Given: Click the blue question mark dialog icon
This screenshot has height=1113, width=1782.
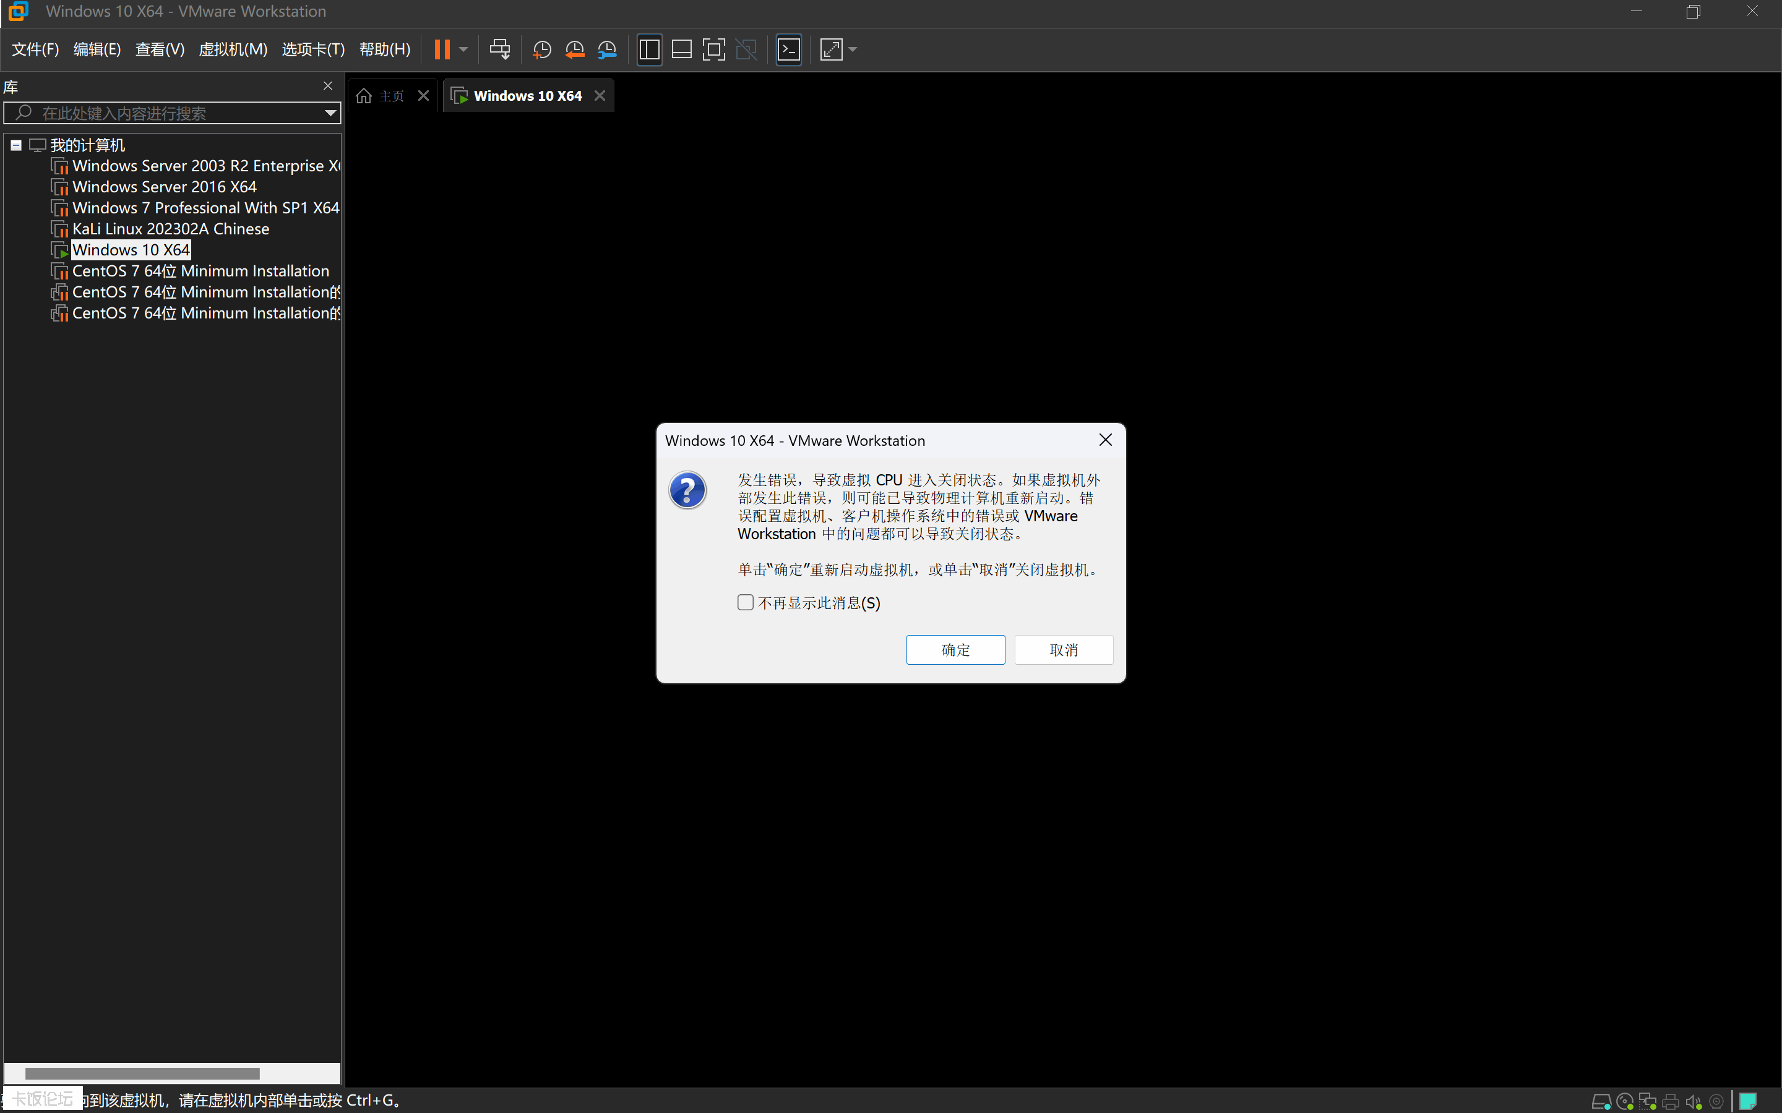Looking at the screenshot, I should (x=687, y=490).
